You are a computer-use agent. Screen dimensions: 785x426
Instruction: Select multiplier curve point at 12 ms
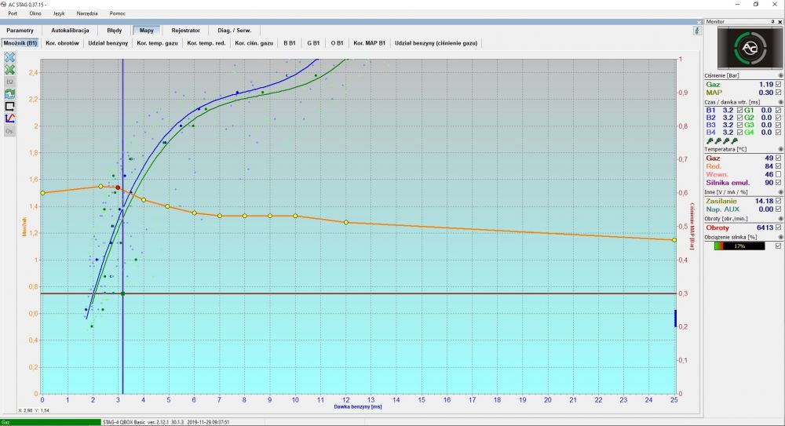point(346,222)
